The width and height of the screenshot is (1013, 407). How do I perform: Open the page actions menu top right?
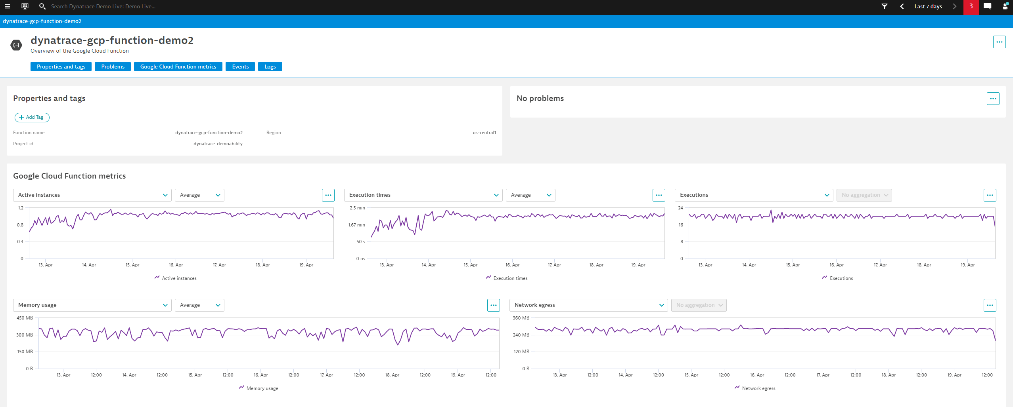[x=999, y=42]
